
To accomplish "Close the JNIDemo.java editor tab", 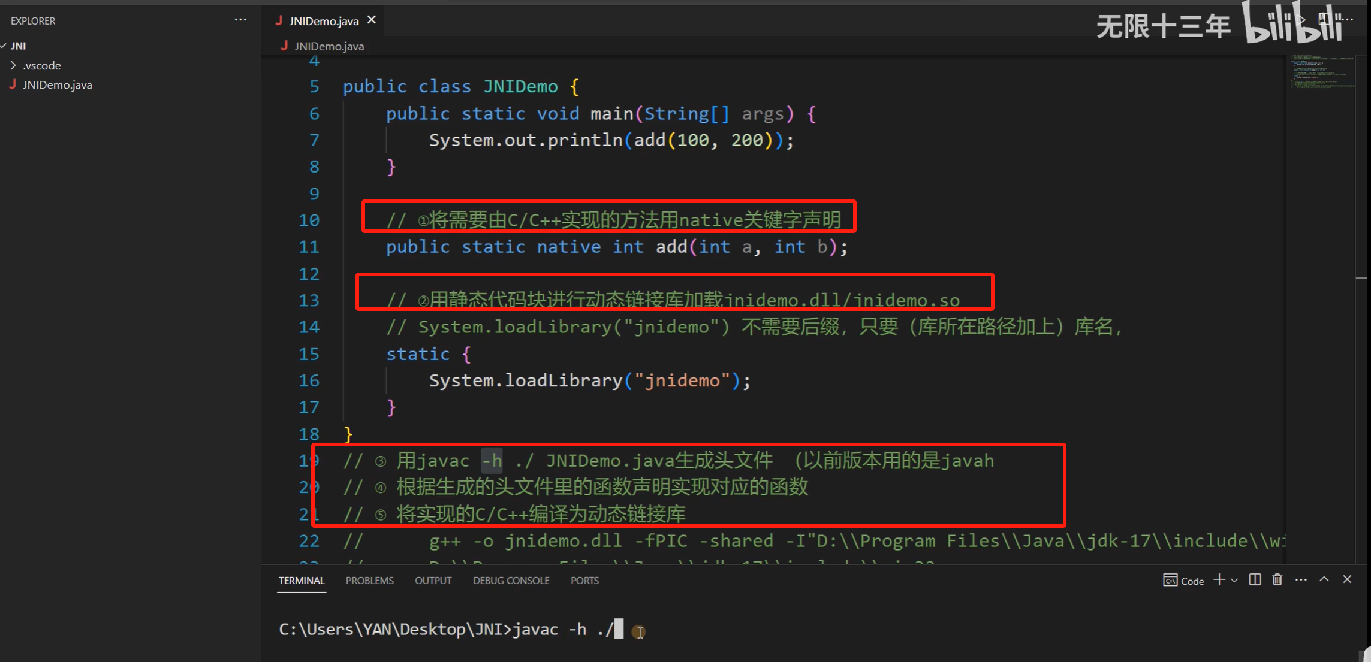I will pos(372,20).
